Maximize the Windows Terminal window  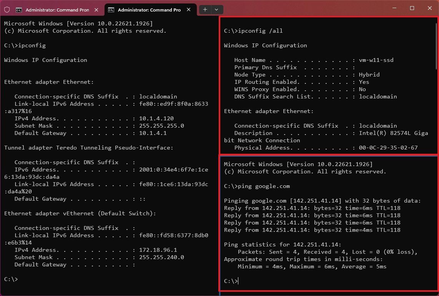click(412, 8)
